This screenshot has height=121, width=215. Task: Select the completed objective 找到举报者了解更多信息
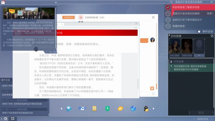186,7
